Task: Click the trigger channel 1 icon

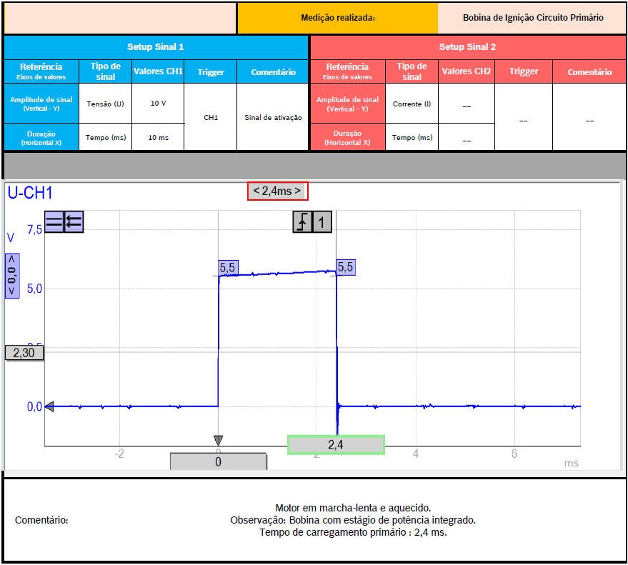Action: [x=322, y=223]
